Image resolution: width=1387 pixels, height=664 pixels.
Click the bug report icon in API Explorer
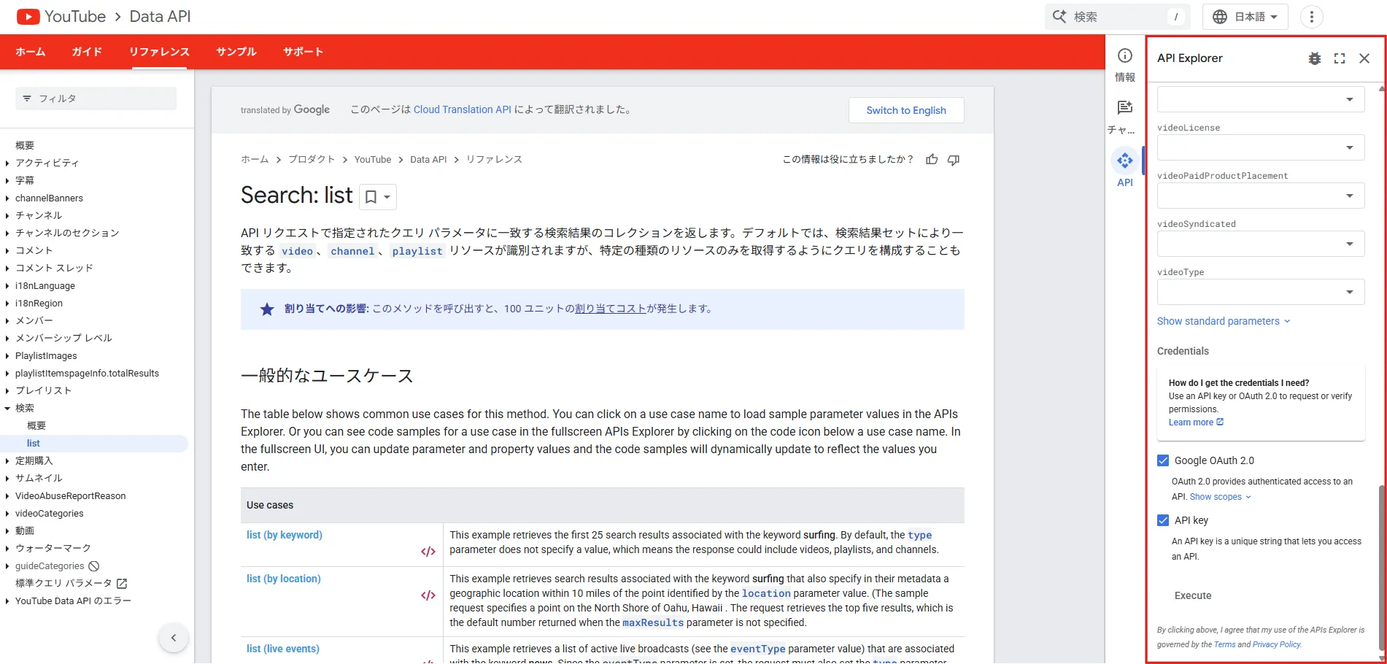click(1314, 58)
